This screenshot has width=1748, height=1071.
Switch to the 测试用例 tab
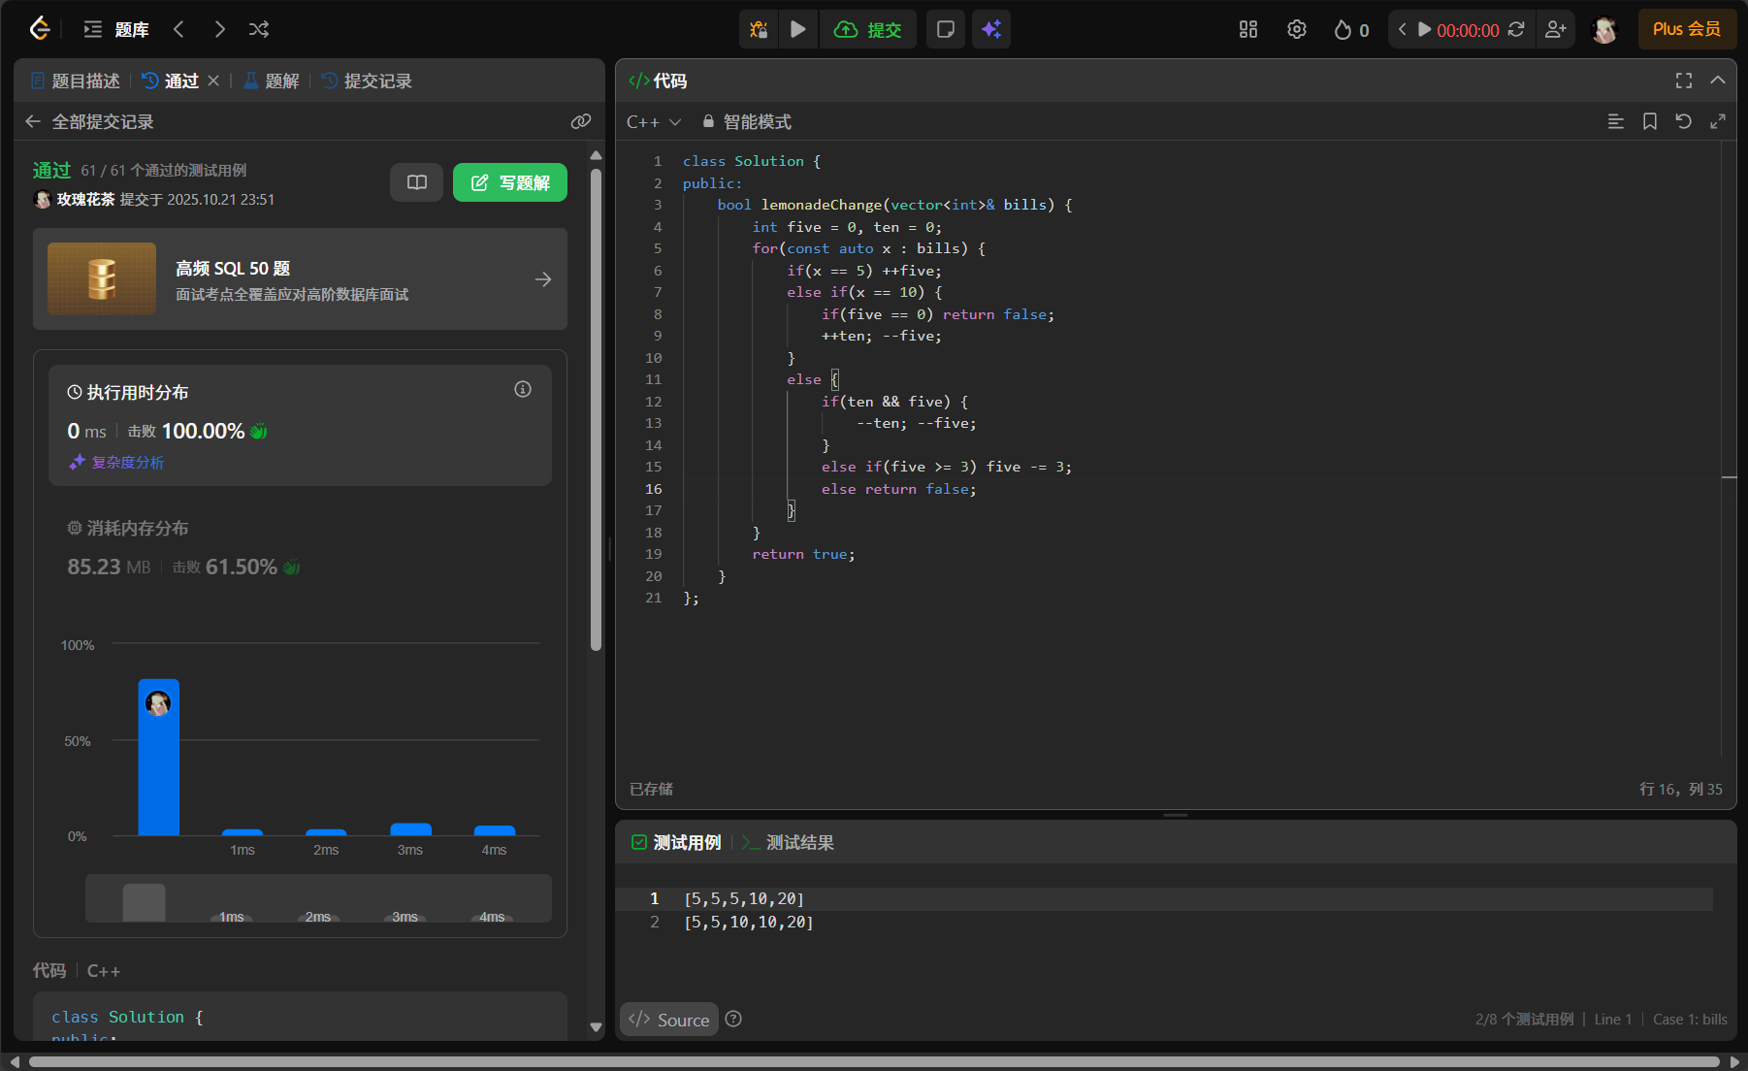(676, 842)
